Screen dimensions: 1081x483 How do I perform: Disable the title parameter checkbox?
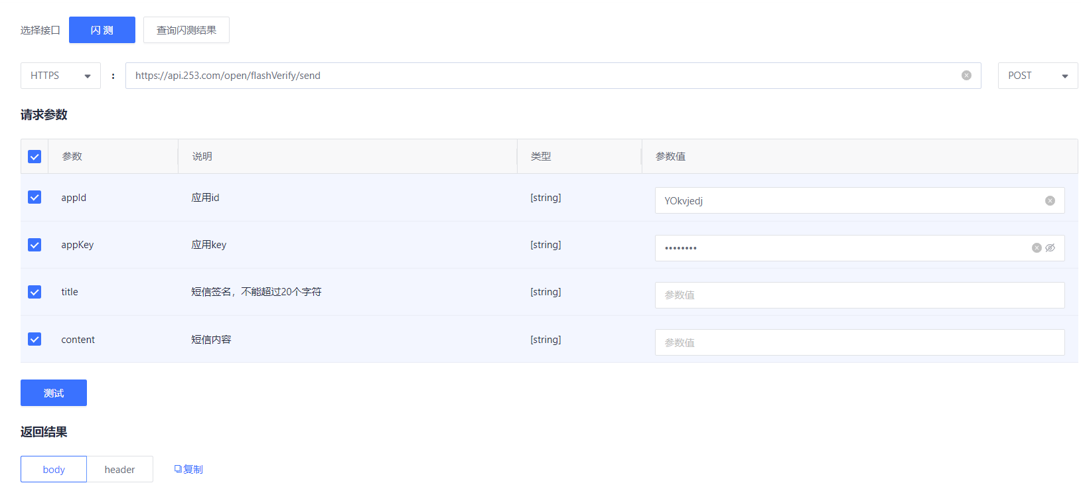35,292
